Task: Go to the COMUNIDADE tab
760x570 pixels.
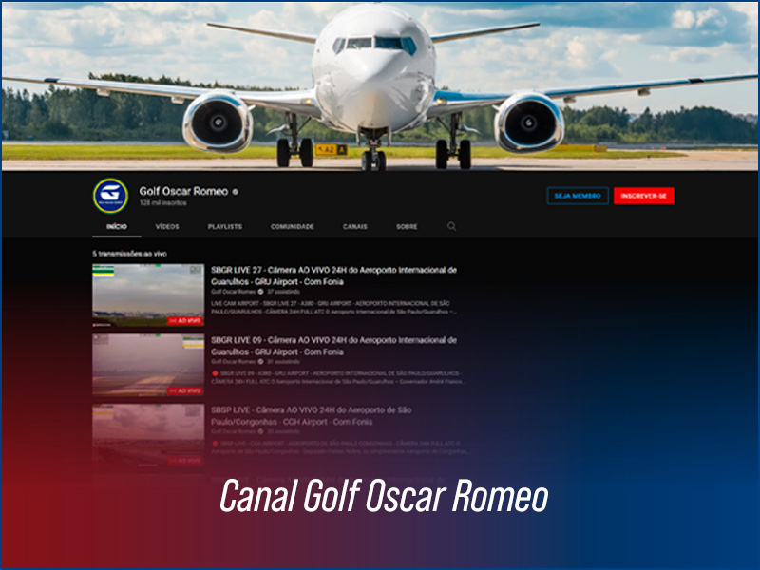Action: click(x=293, y=226)
